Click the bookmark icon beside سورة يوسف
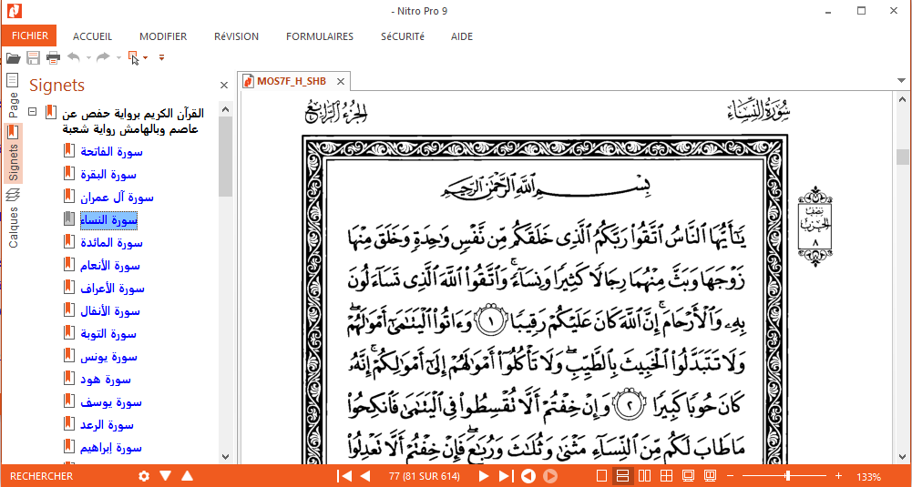This screenshot has width=912, height=487. coord(69,402)
